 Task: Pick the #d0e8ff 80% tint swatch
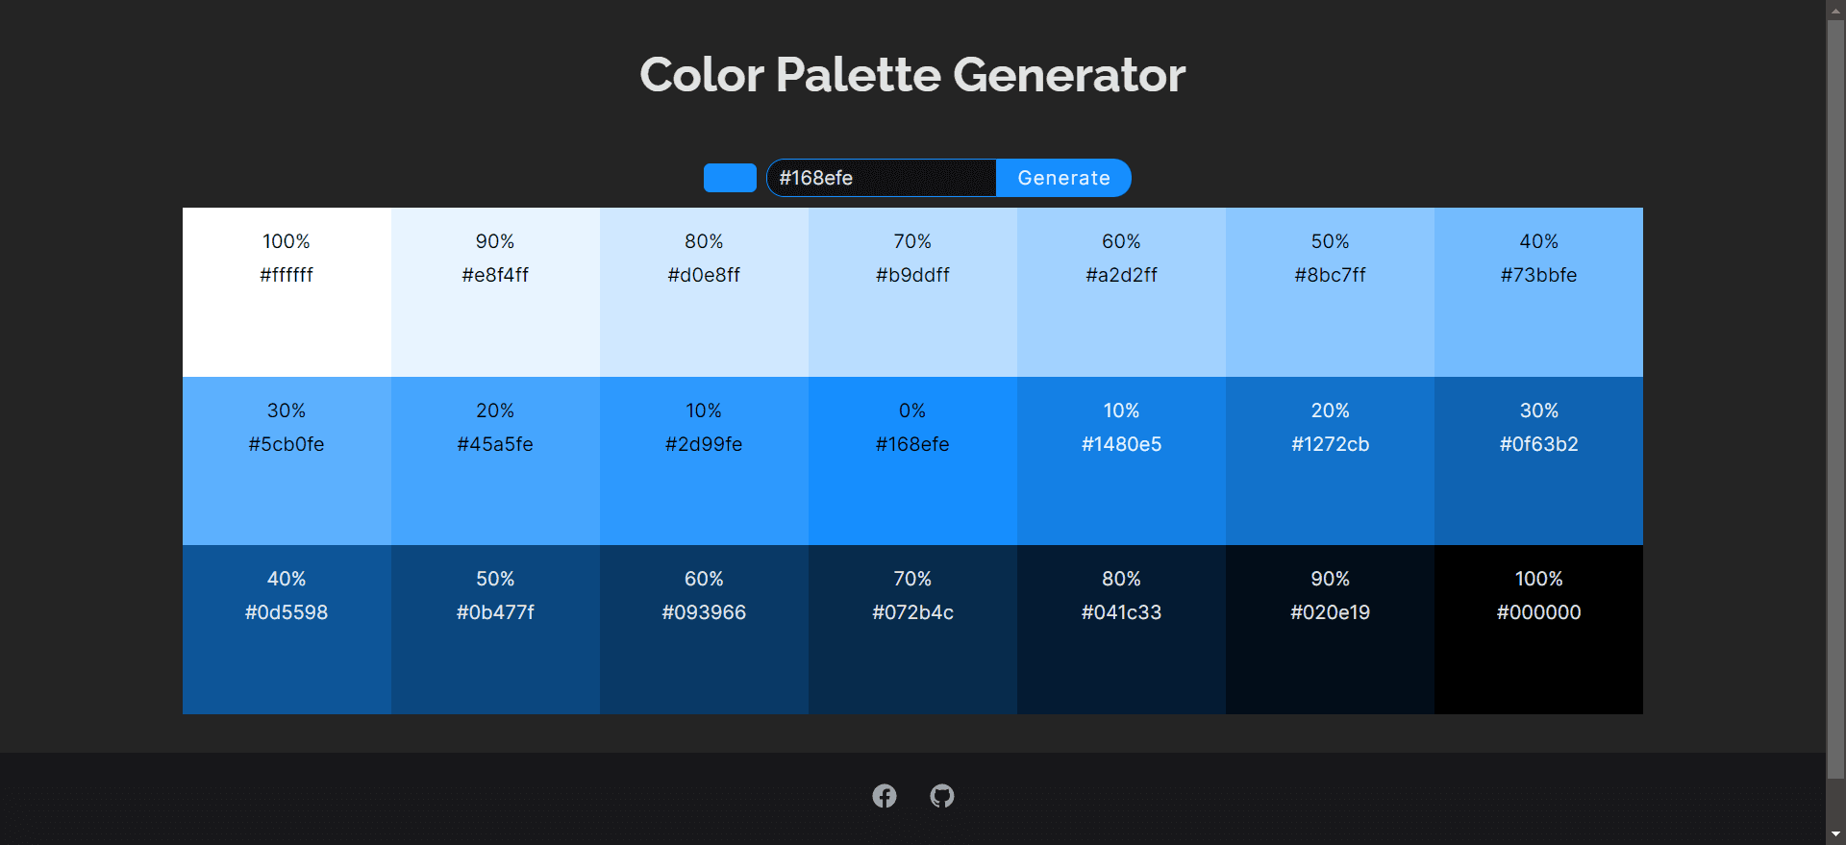tap(703, 291)
